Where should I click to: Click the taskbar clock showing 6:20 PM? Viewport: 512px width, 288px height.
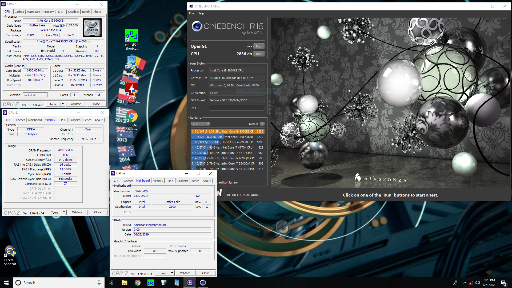[x=489, y=283]
